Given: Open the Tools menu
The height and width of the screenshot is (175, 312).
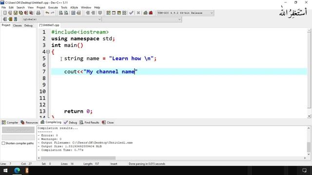Looking at the screenshot, I should [x=64, y=8].
